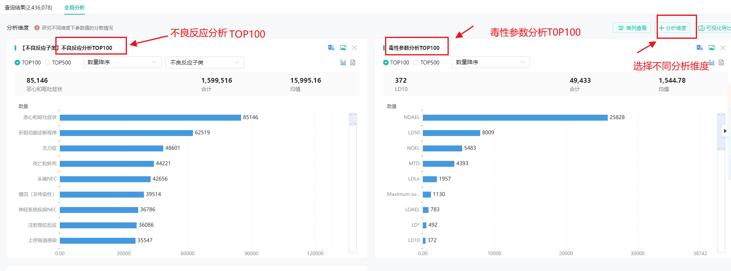Click the 372 LD10 summary value
This screenshot has width=731, height=271.
[x=401, y=80]
